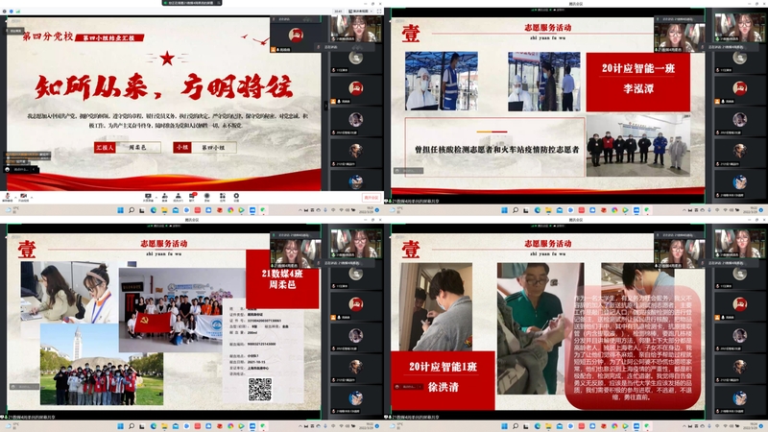Open microphone options arrow beside the mute icon
768x432 pixels.
click(x=16, y=195)
